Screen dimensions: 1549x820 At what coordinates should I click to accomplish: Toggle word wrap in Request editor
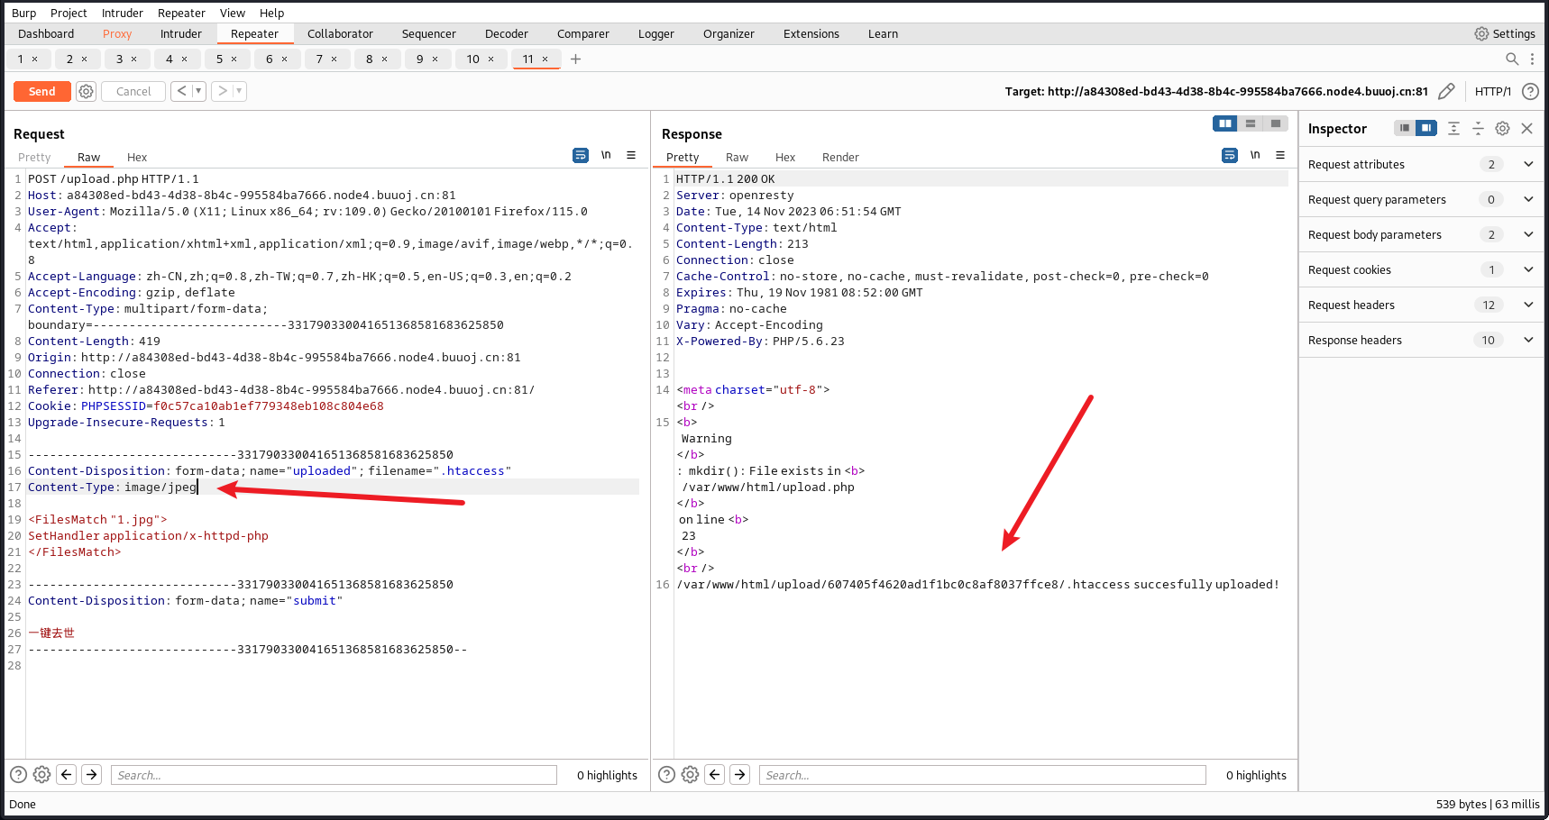pos(581,155)
